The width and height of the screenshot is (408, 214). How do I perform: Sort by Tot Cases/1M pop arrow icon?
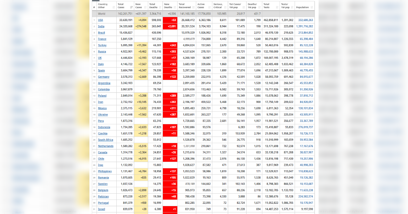[244, 7]
